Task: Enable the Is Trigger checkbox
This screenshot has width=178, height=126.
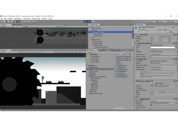Action: pyautogui.click(x=151, y=88)
